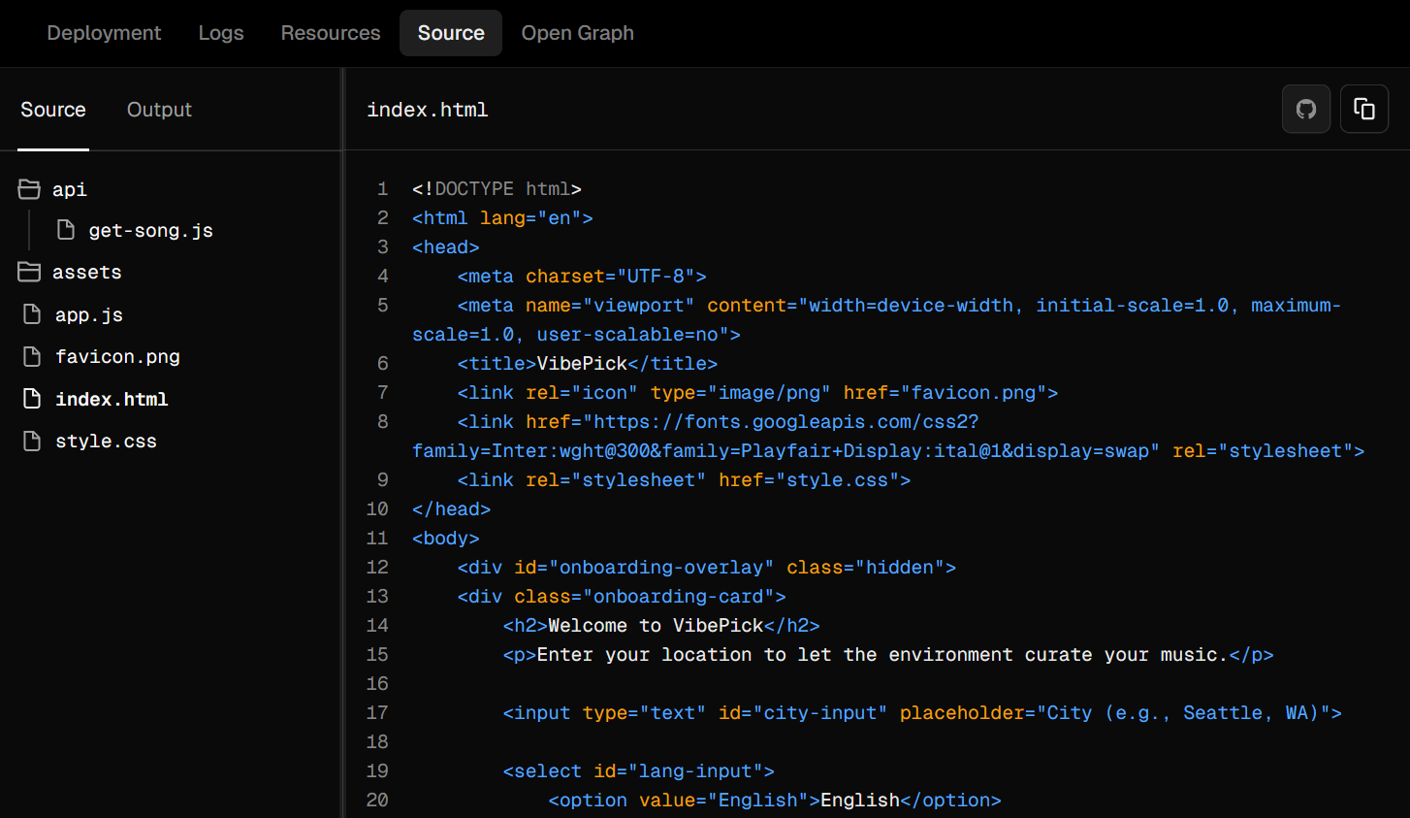Viewport: 1410px width, 818px height.
Task: Click the city-input placeholder code line
Action: tap(922, 713)
